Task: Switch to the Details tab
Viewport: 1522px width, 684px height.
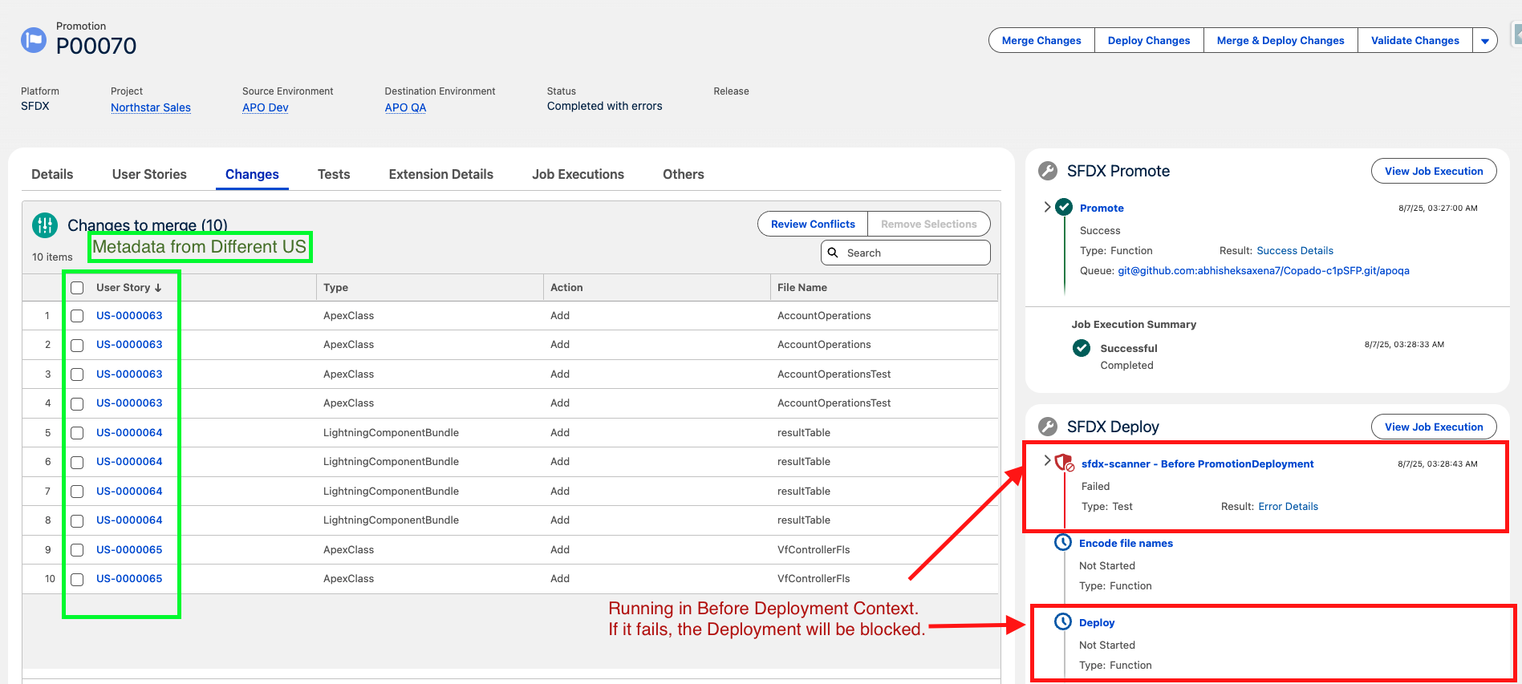Action: click(52, 174)
